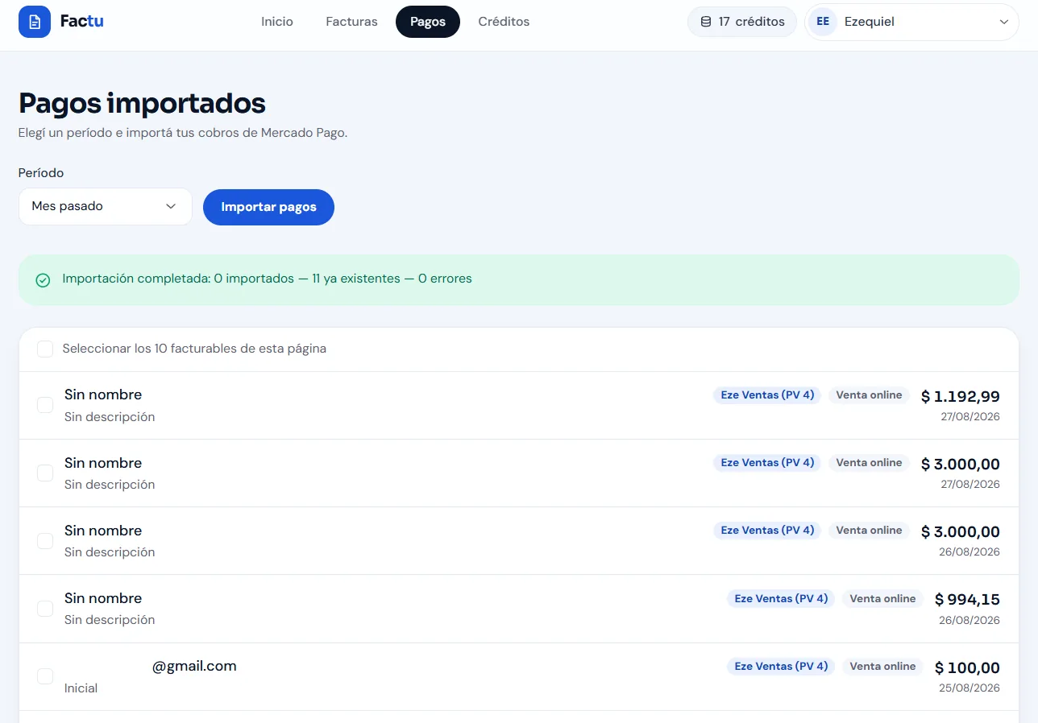Click the credits coin-stack icon
The height and width of the screenshot is (723, 1038).
706,22
